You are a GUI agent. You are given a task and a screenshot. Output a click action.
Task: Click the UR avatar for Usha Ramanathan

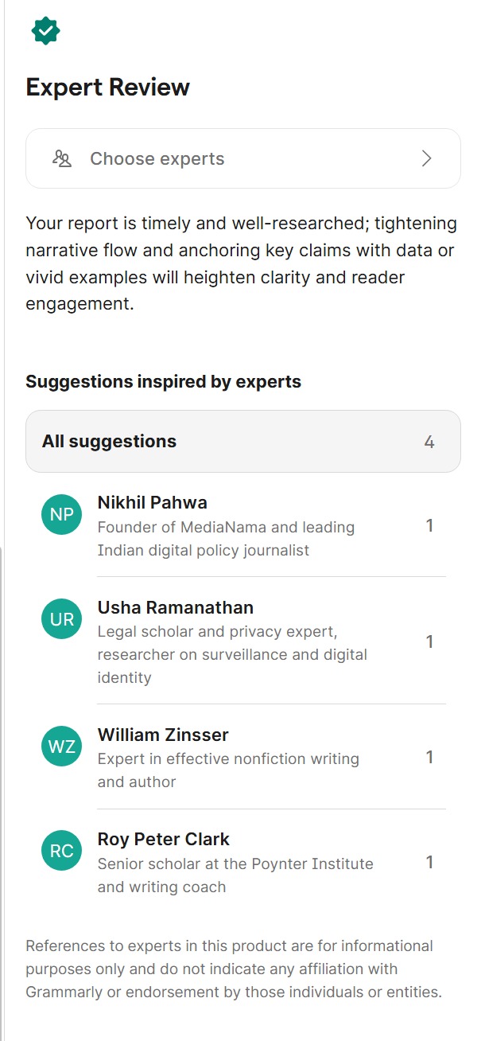61,619
